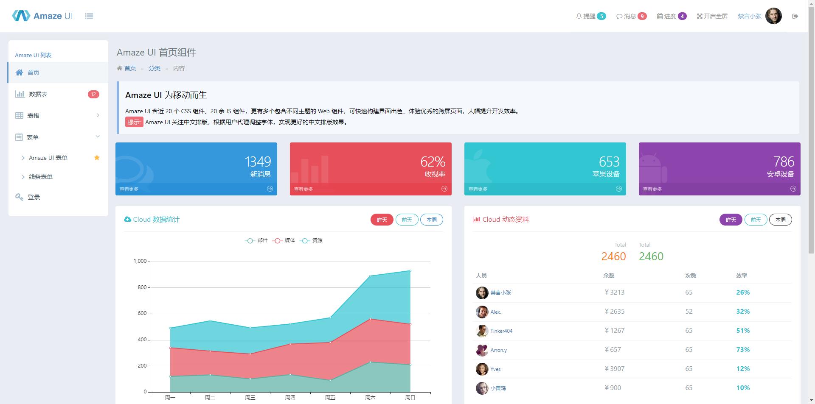Viewport: 815px width, 404px height.
Task: Select 本周 in Cloud 动态资料
Action: click(x=781, y=220)
